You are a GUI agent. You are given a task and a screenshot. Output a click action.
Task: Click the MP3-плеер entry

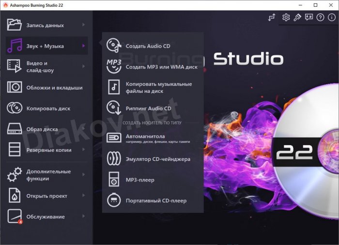tap(140, 180)
